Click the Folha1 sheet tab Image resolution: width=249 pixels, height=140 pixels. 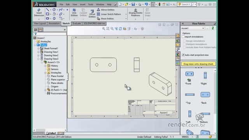tap(51, 133)
